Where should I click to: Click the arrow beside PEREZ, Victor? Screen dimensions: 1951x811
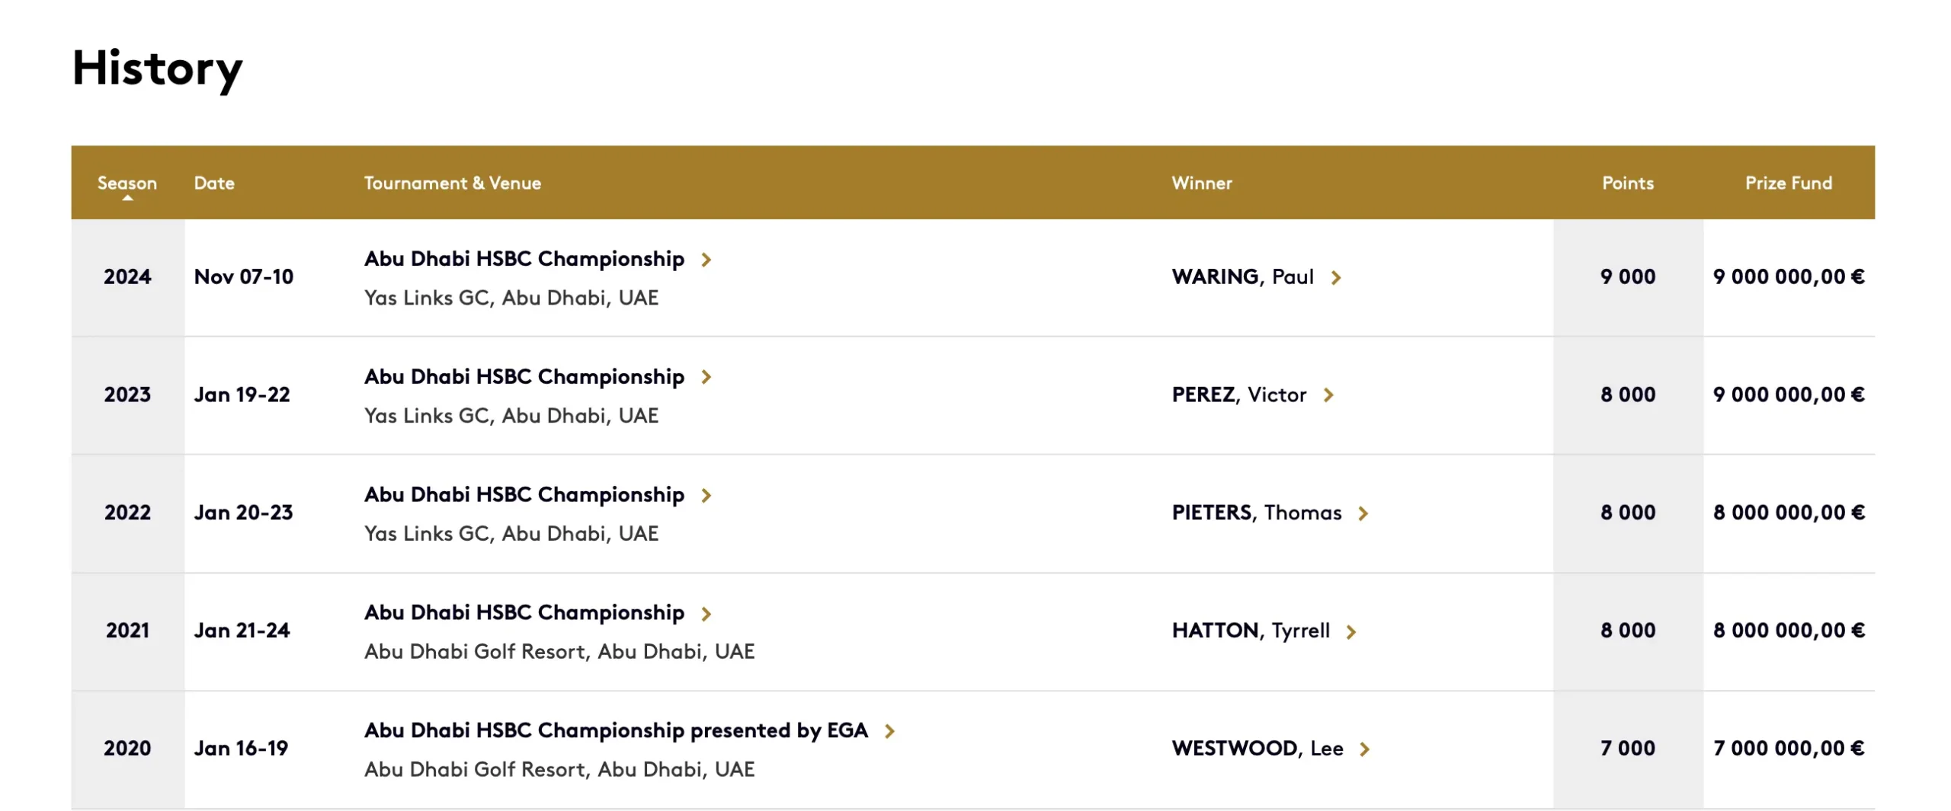click(x=1330, y=395)
